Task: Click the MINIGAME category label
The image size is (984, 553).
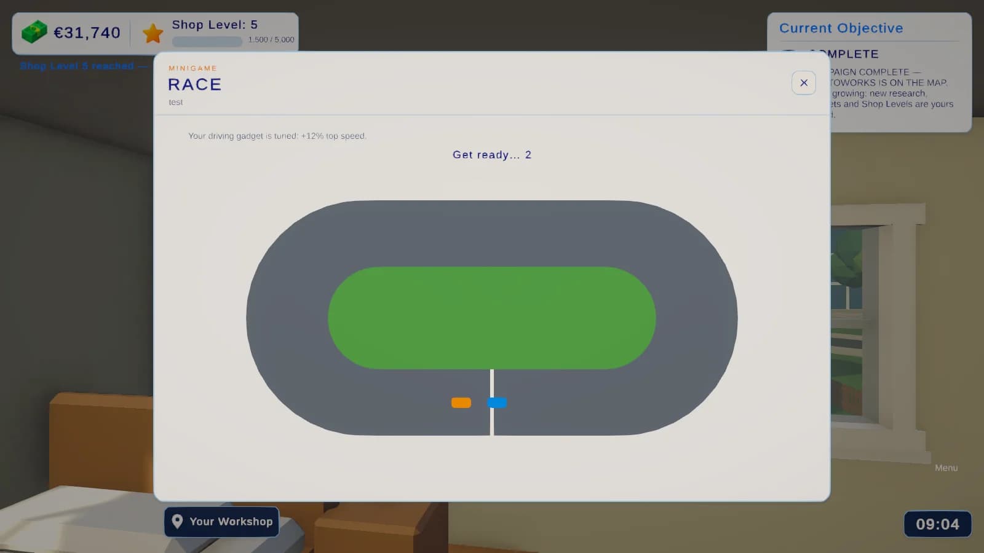Action: click(x=192, y=68)
